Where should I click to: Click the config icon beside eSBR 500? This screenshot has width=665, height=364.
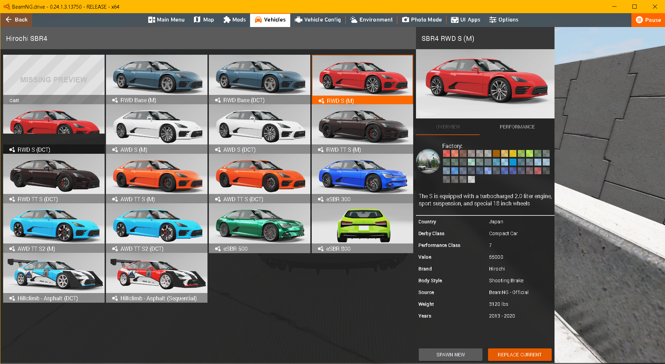click(218, 249)
